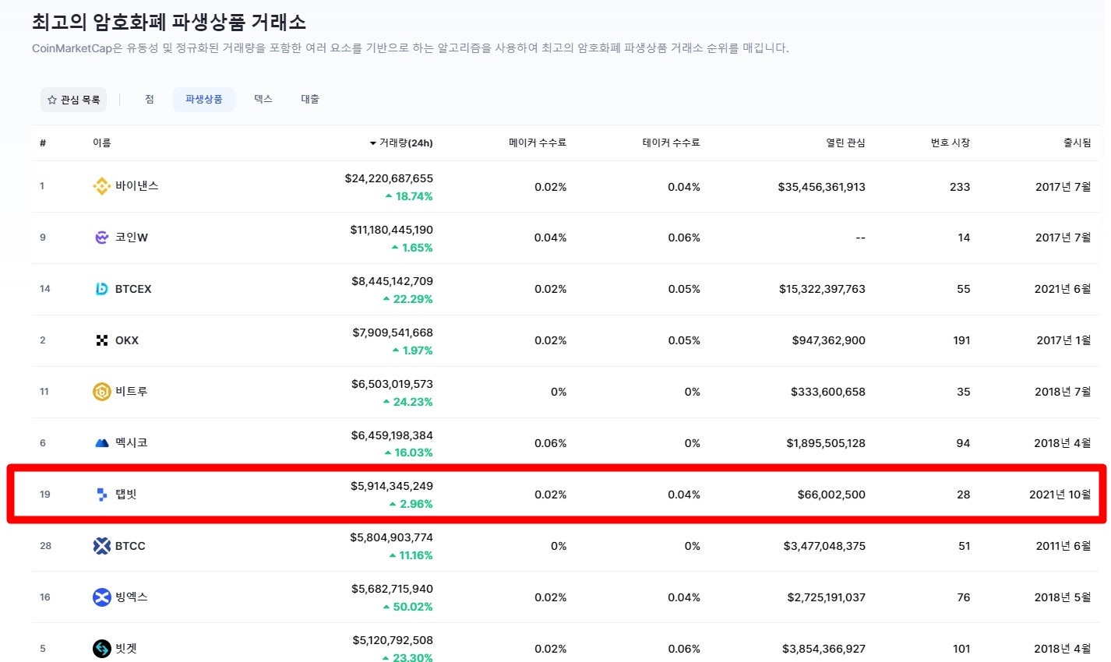
Task: Click BTCEX volume $8,445,142,709
Action: pyautogui.click(x=392, y=281)
